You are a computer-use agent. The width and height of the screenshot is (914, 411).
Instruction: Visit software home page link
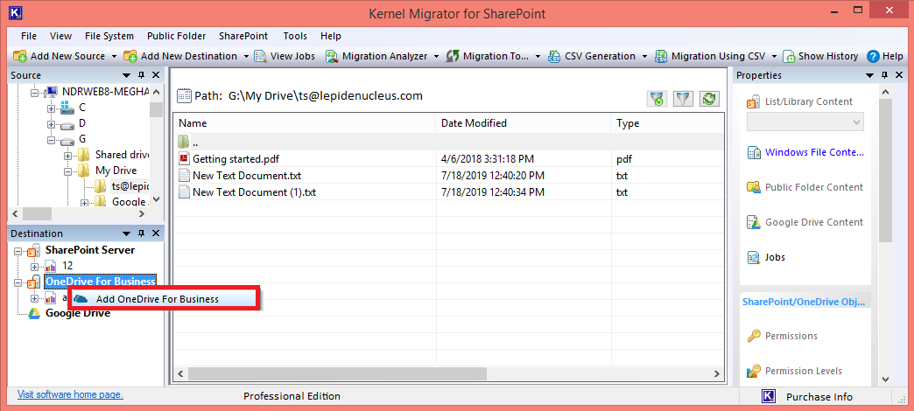tap(71, 394)
